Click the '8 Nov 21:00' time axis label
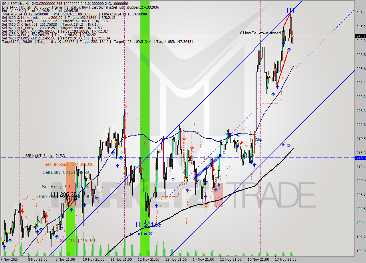Image resolution: width=366 pixels, height=263 pixels. 37,260
